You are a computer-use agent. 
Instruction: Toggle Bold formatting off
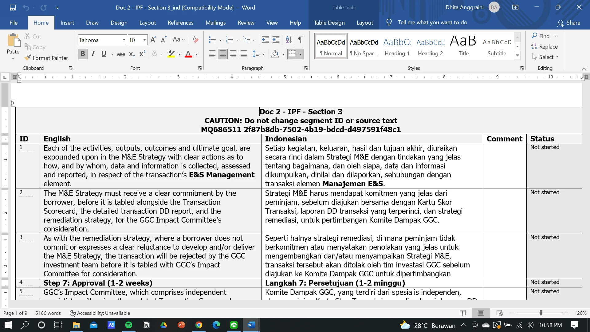[83, 54]
